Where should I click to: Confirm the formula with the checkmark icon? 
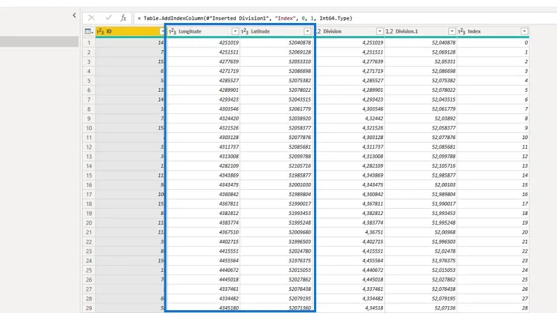click(109, 18)
